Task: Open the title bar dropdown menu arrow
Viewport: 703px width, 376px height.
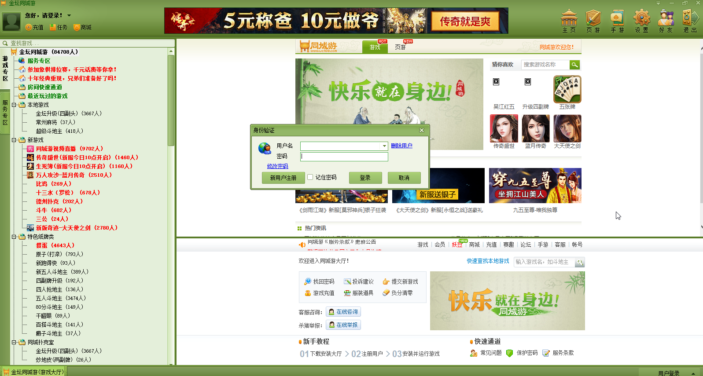Action: tap(658, 3)
